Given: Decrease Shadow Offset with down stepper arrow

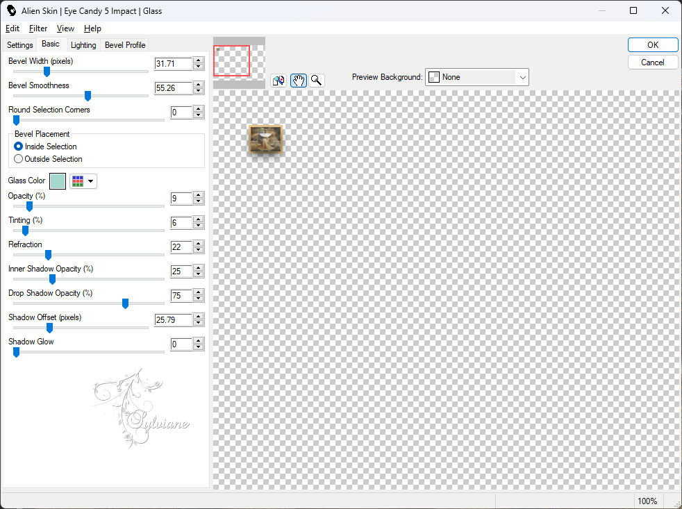Looking at the screenshot, I should [x=199, y=323].
